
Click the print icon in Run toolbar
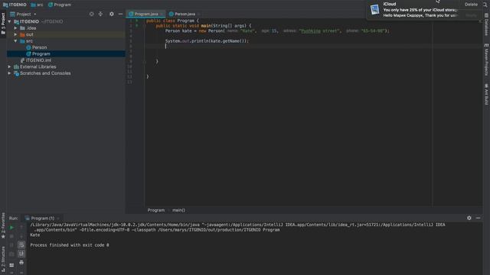21,263
